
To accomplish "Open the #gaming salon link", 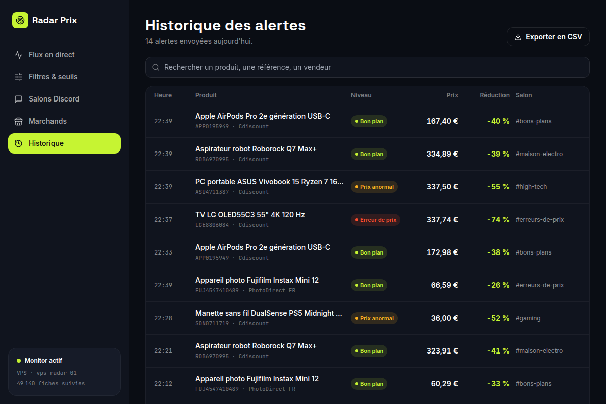I will pos(528,318).
